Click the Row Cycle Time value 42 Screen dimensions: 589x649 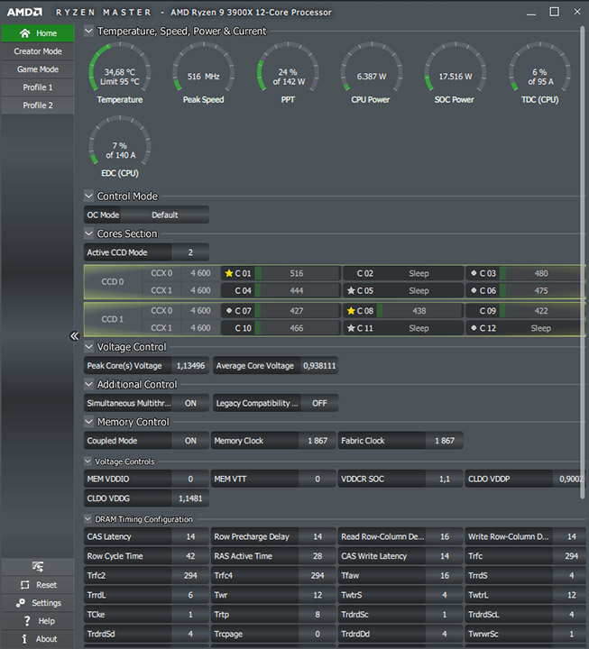(x=190, y=556)
